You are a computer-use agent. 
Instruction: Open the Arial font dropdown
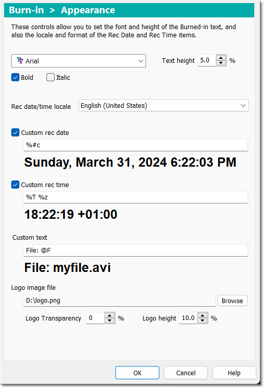[79, 61]
